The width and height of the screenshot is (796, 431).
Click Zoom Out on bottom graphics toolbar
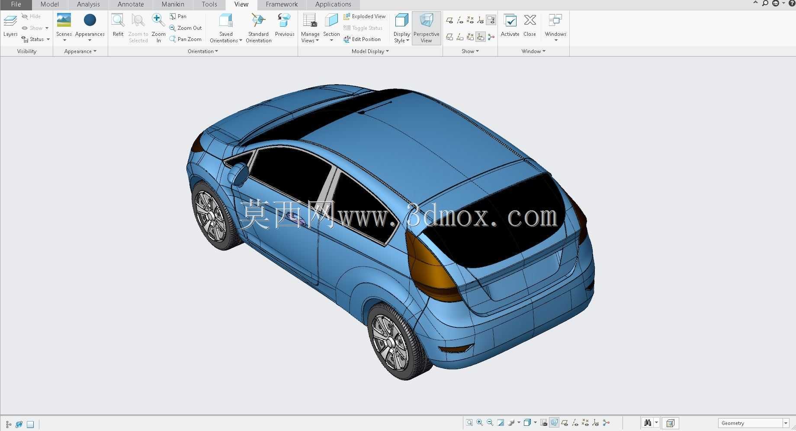tap(490, 423)
